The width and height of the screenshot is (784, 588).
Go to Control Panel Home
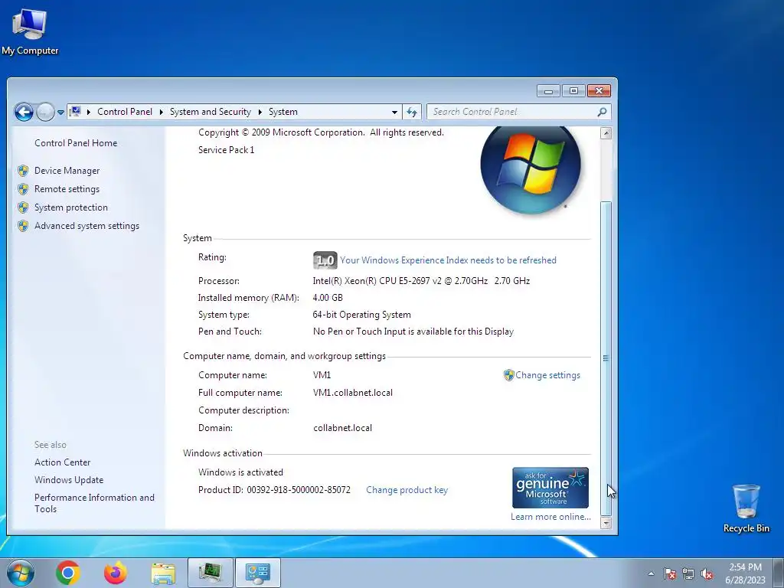(76, 143)
